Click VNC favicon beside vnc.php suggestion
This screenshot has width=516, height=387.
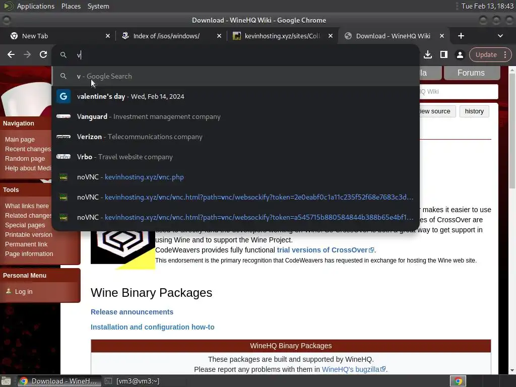[x=63, y=177]
